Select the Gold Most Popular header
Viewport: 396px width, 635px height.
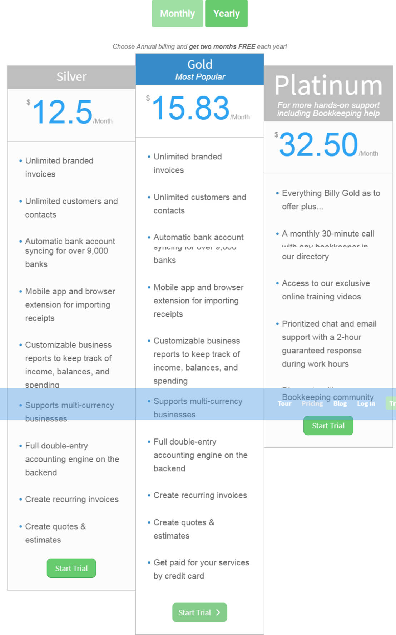(200, 69)
